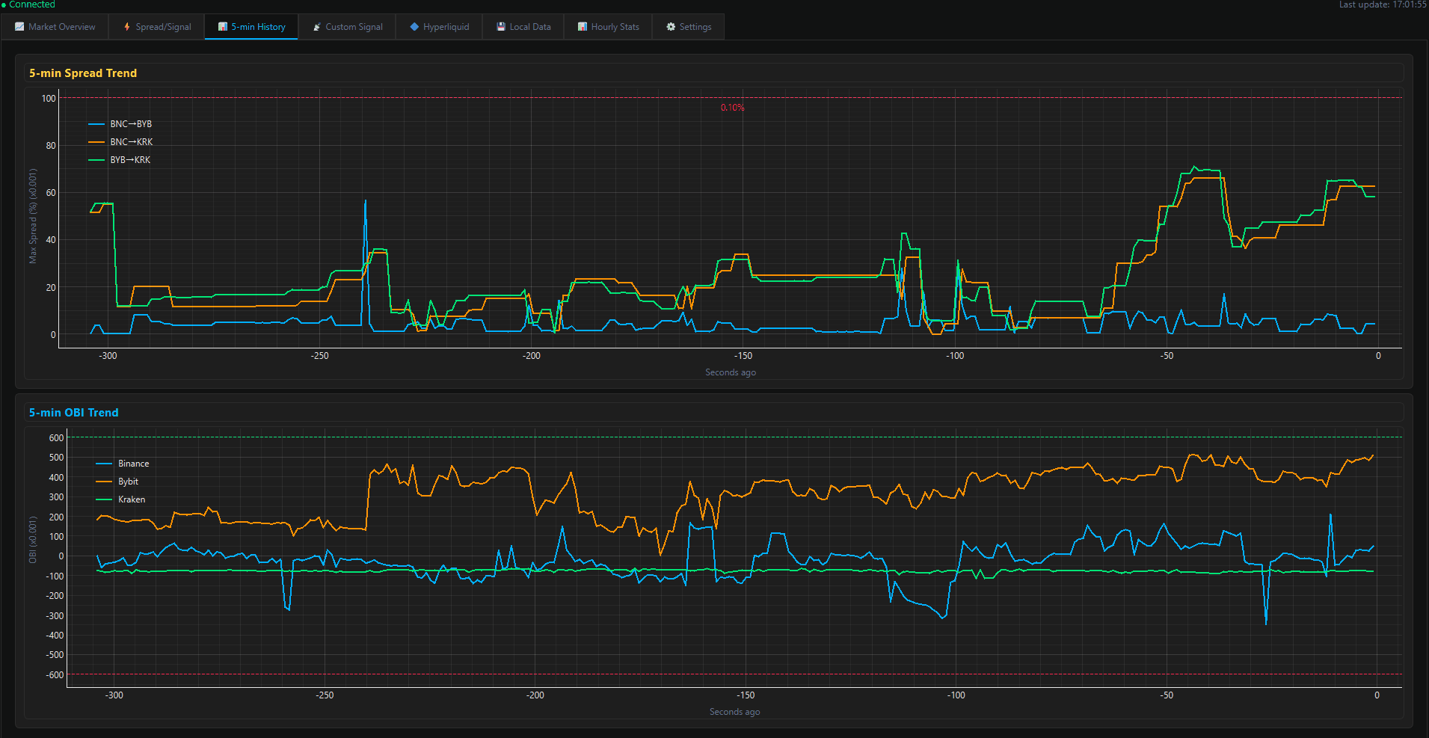Click the Custom Signal satellite icon
The image size is (1429, 738).
(317, 27)
